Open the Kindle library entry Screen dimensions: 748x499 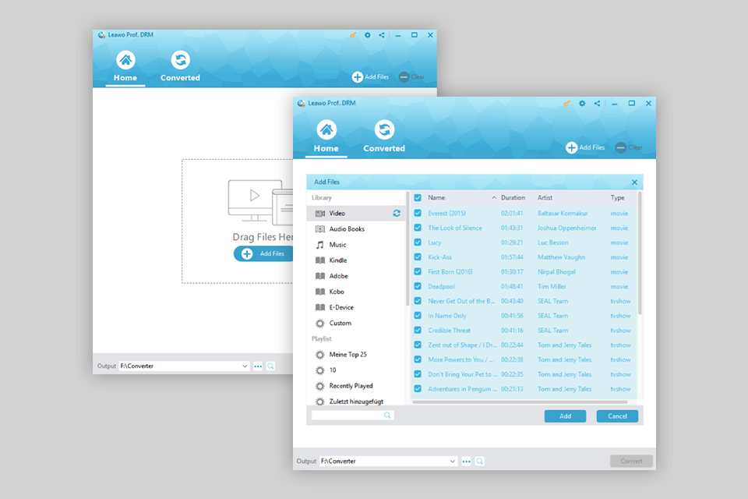[337, 260]
